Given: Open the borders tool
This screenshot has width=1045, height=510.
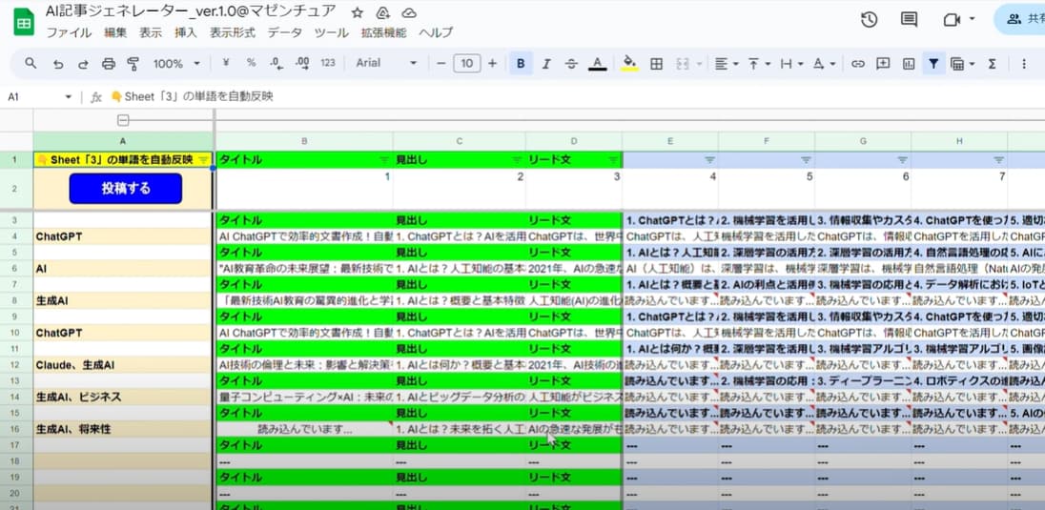Looking at the screenshot, I should click(656, 63).
